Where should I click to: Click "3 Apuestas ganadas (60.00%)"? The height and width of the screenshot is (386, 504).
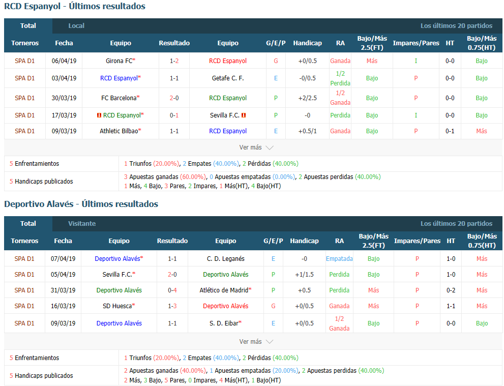pyautogui.click(x=165, y=177)
